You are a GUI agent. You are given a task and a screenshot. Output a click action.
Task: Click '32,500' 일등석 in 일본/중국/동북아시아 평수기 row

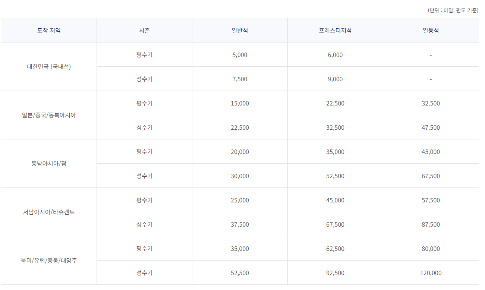(x=431, y=103)
